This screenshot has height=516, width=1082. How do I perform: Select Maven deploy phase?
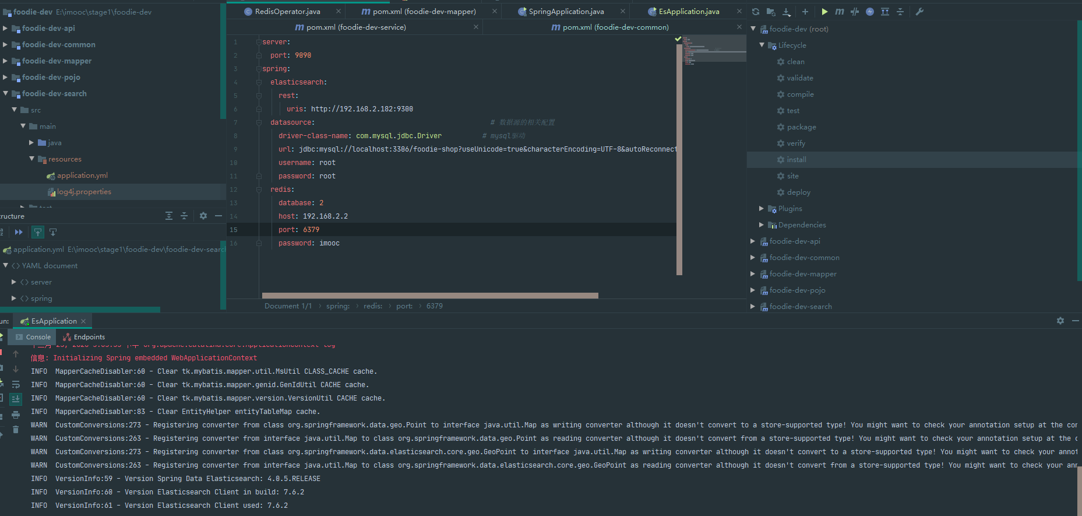pos(798,192)
